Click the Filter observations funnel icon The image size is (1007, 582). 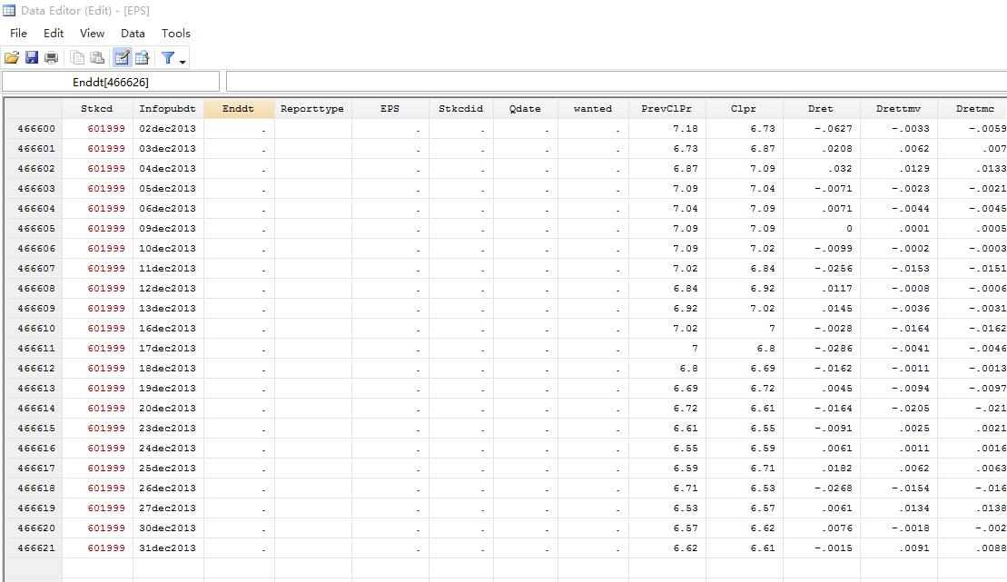168,58
